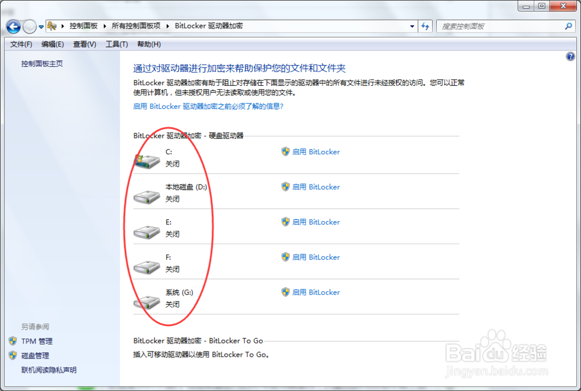Click 启用 BitLocker link for 本地磁盘 (D:)
This screenshot has width=581, height=391.
click(x=316, y=187)
